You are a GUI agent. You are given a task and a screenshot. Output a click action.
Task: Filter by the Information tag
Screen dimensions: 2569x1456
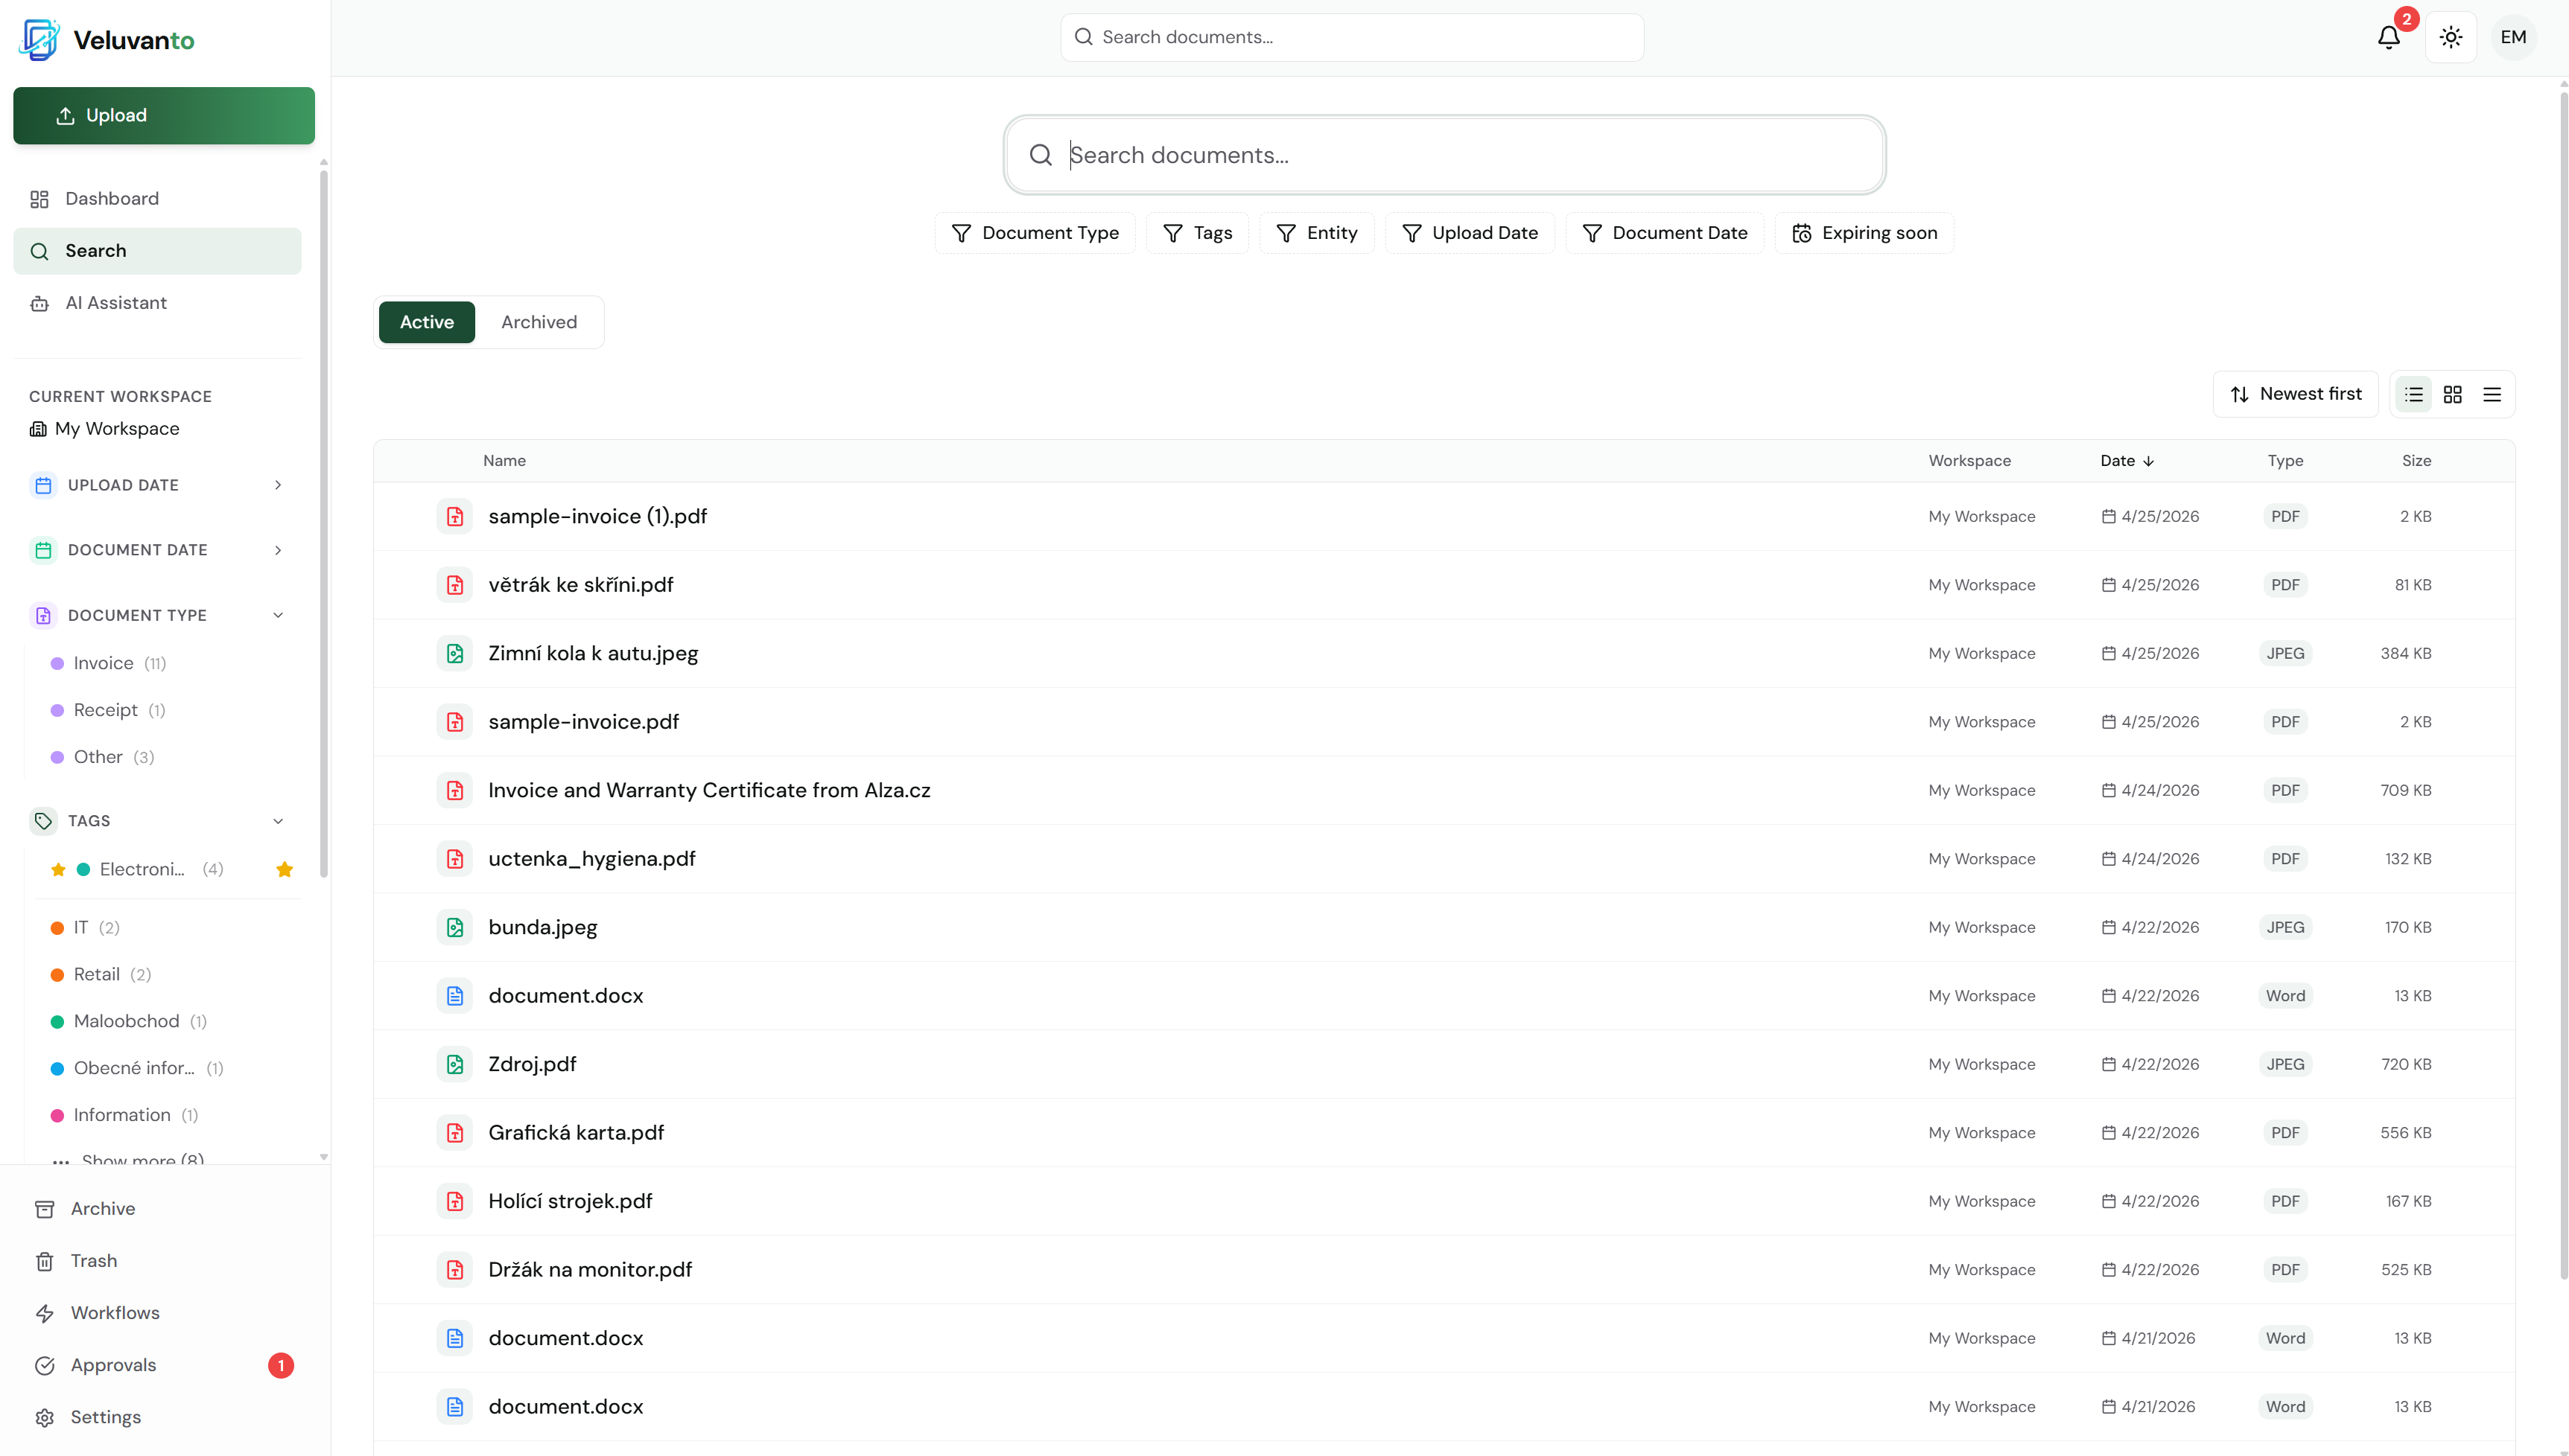(x=124, y=1116)
